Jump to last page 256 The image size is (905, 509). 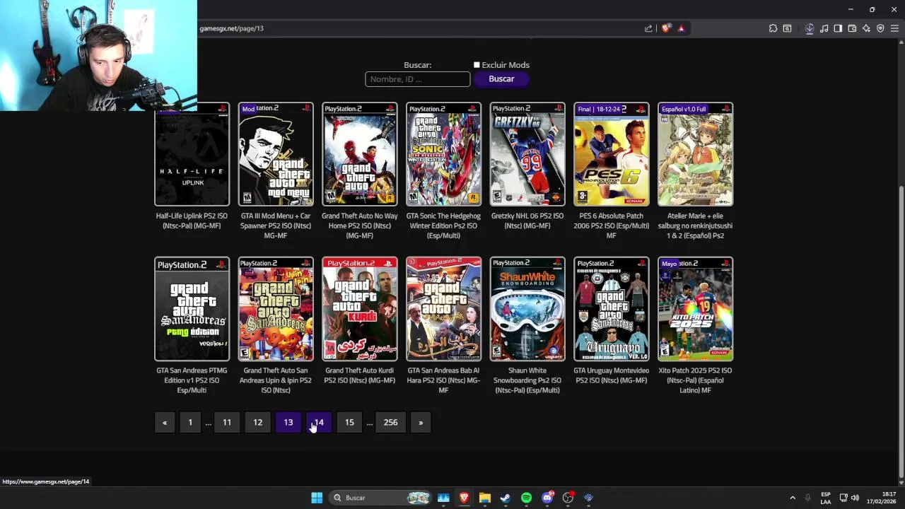[x=390, y=422]
